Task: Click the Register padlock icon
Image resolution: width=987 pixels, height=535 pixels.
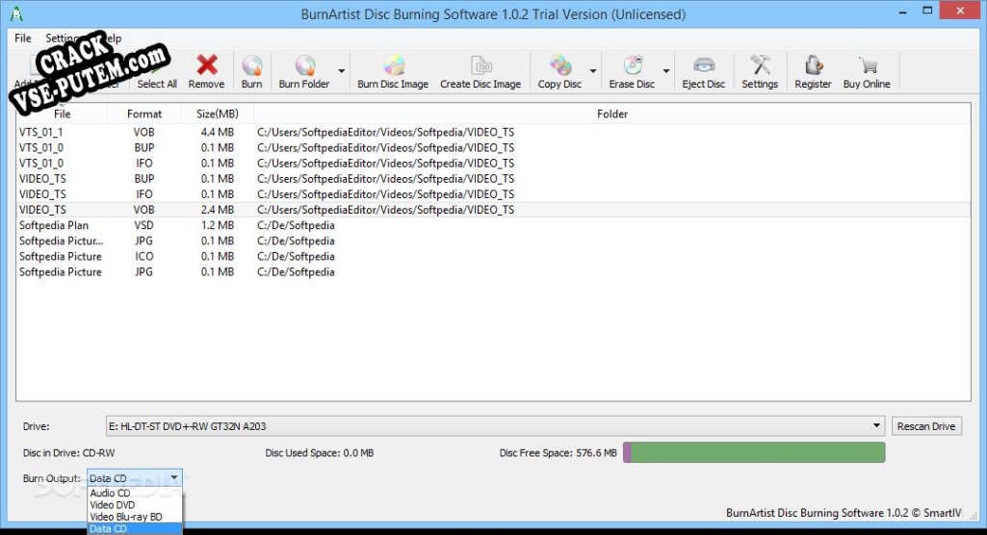Action: [814, 64]
